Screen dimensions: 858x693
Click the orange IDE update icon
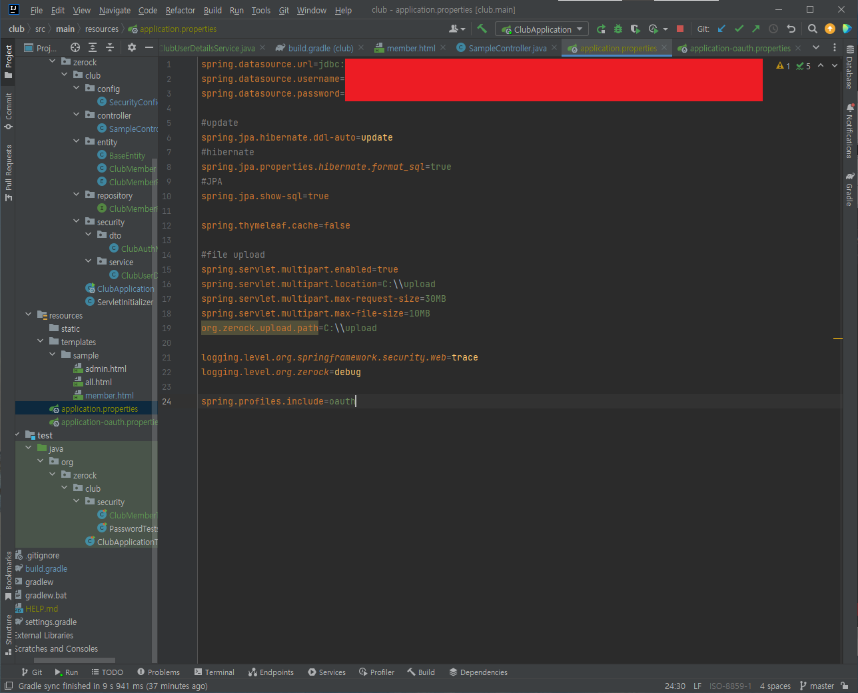(x=830, y=29)
